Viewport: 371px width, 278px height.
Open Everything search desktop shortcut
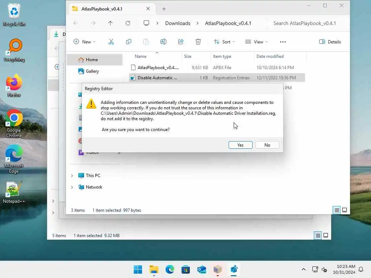click(x=14, y=50)
